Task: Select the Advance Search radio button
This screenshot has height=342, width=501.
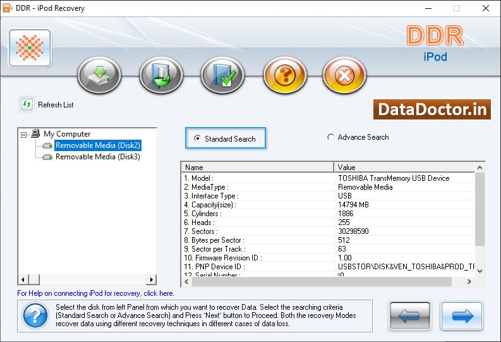Action: (330, 137)
